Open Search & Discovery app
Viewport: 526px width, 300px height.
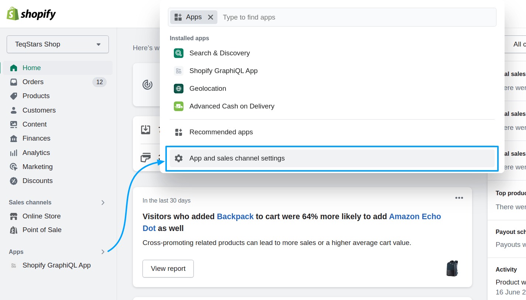click(332, 53)
